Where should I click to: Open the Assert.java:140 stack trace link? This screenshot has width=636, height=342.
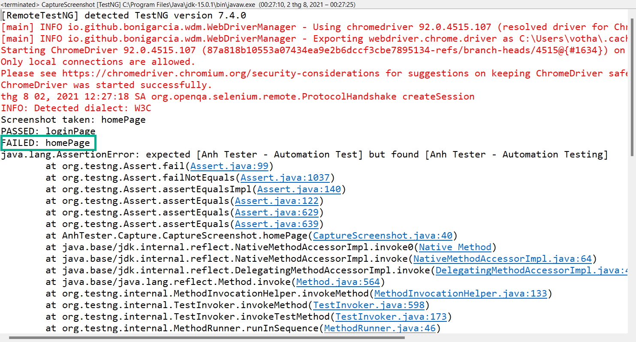click(x=299, y=189)
